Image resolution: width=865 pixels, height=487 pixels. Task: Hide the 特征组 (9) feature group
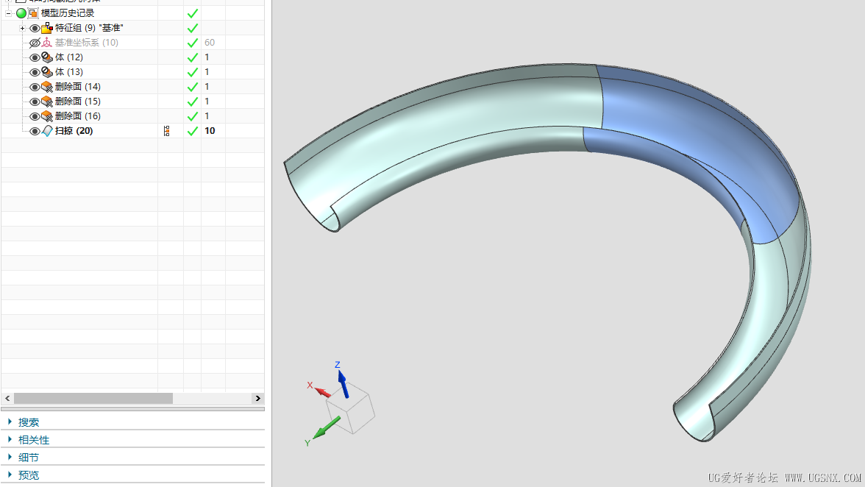click(x=34, y=27)
